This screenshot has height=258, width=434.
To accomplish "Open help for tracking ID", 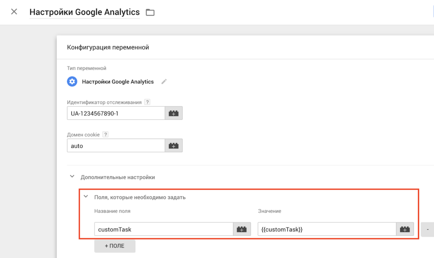I will point(147,102).
